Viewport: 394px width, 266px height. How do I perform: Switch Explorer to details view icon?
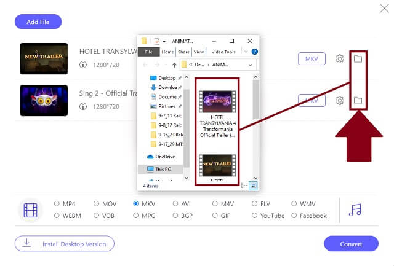click(244, 186)
